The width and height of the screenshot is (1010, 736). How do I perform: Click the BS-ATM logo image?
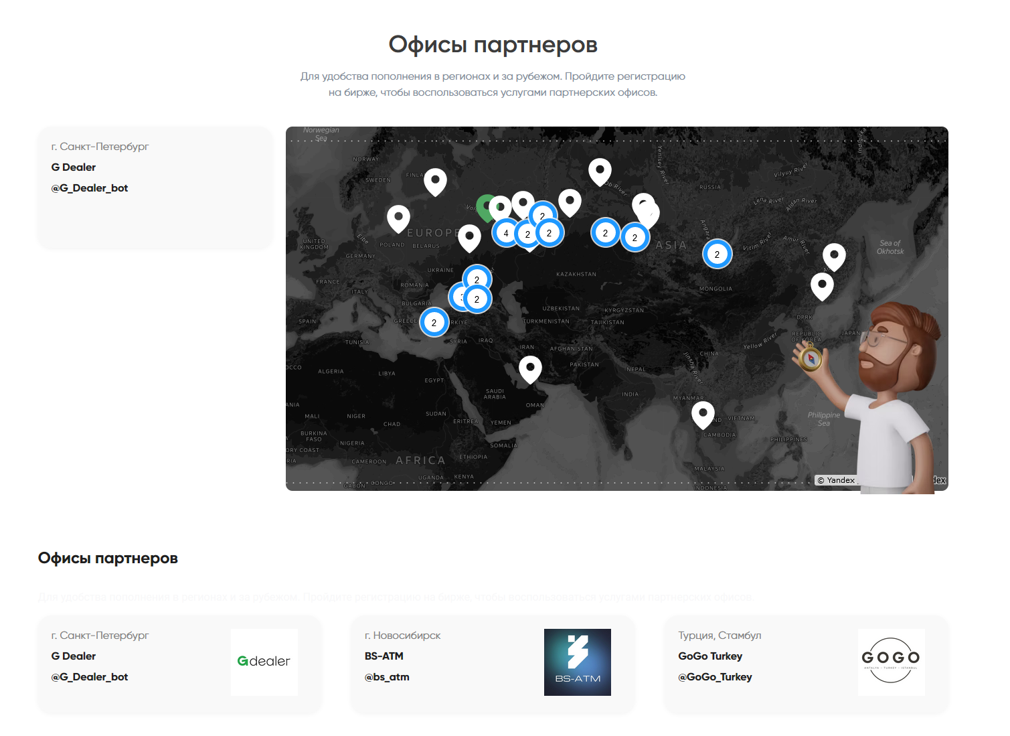coord(577,662)
